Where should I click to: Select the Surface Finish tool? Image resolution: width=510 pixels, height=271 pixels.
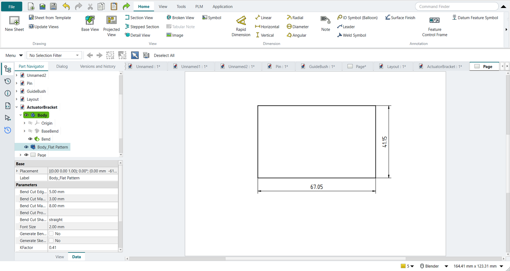click(400, 18)
